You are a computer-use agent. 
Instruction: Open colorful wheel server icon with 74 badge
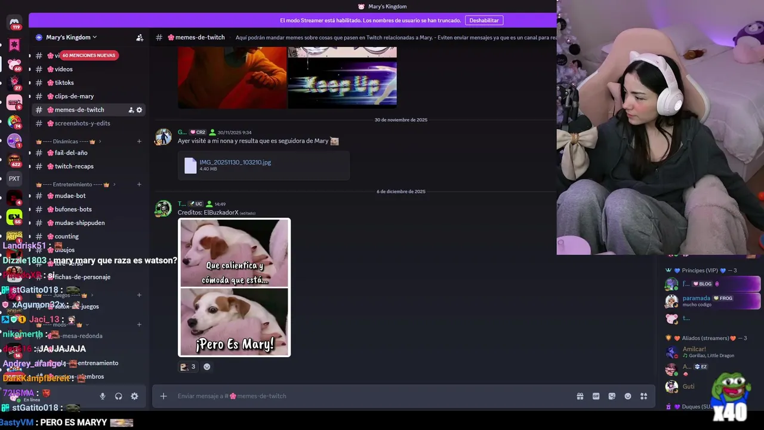(x=14, y=121)
